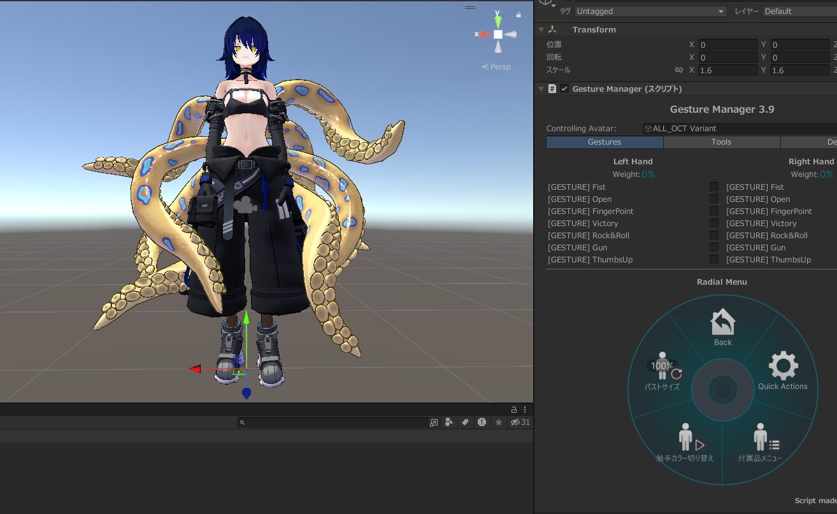Collapse the Gesture Manager component foldout
Viewport: 837px width, 514px height.
(541, 89)
